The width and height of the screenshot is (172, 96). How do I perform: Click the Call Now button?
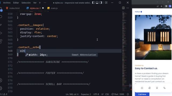click(x=142, y=94)
